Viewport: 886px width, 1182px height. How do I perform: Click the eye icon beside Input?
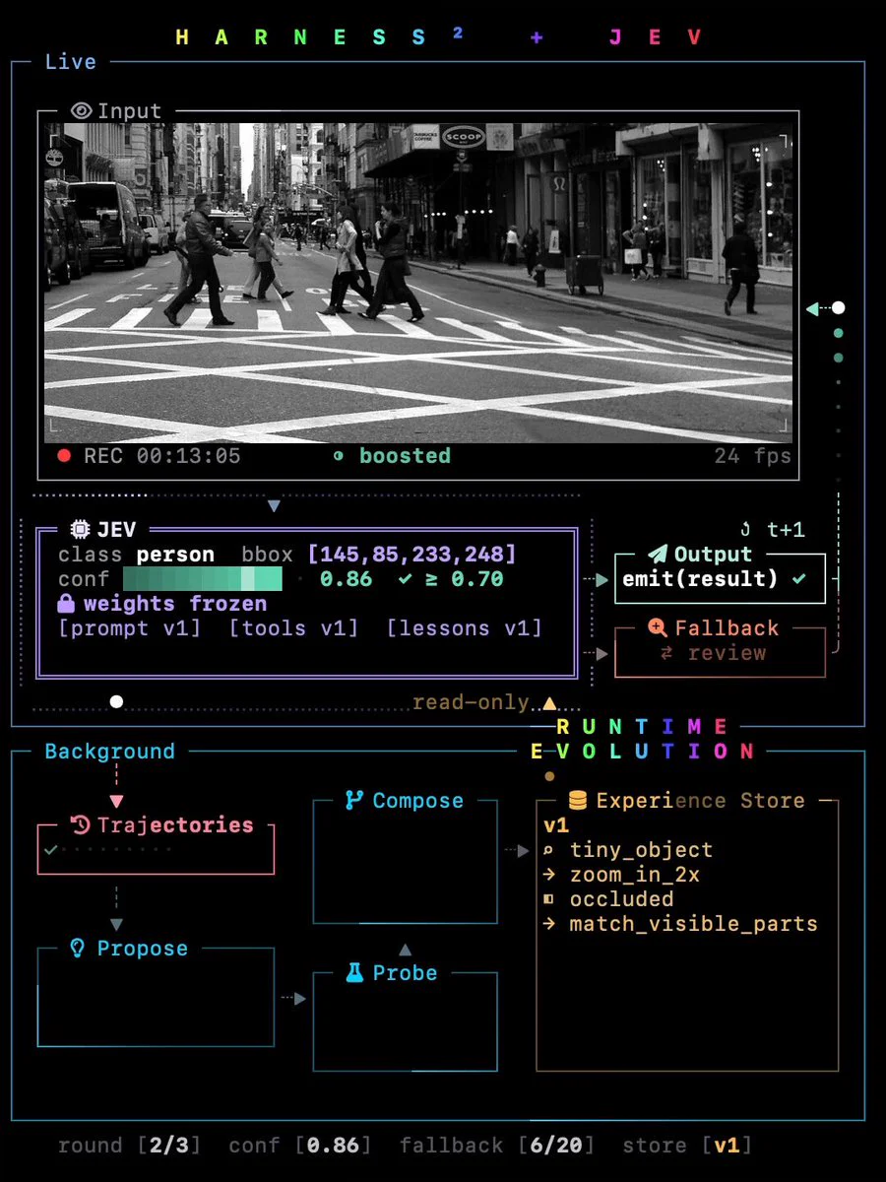click(81, 111)
